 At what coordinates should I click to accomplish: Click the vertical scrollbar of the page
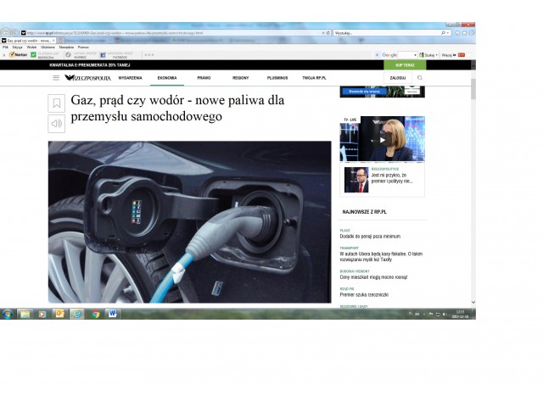click(473, 170)
